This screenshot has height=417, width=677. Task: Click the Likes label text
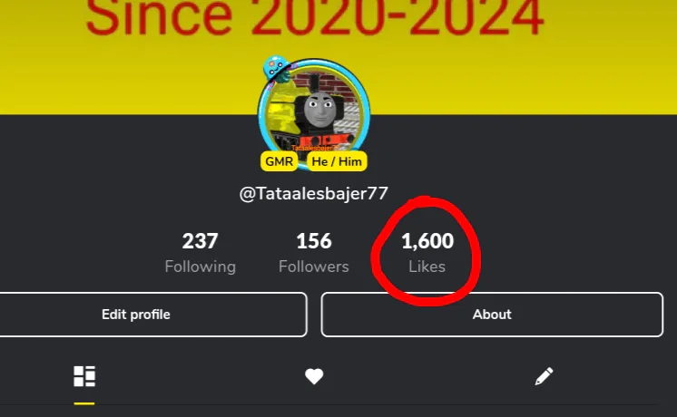(x=427, y=267)
